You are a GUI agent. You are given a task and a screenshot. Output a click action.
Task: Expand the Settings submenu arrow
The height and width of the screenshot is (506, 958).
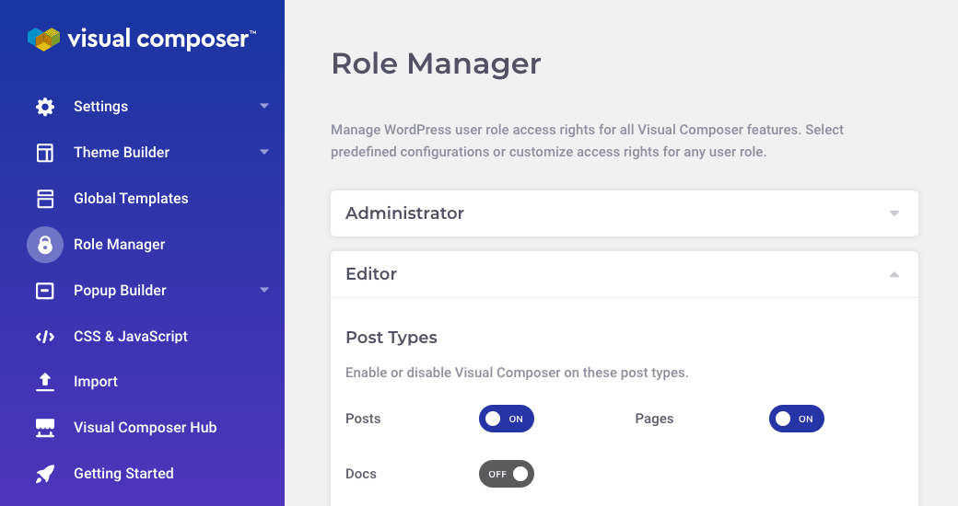264,106
